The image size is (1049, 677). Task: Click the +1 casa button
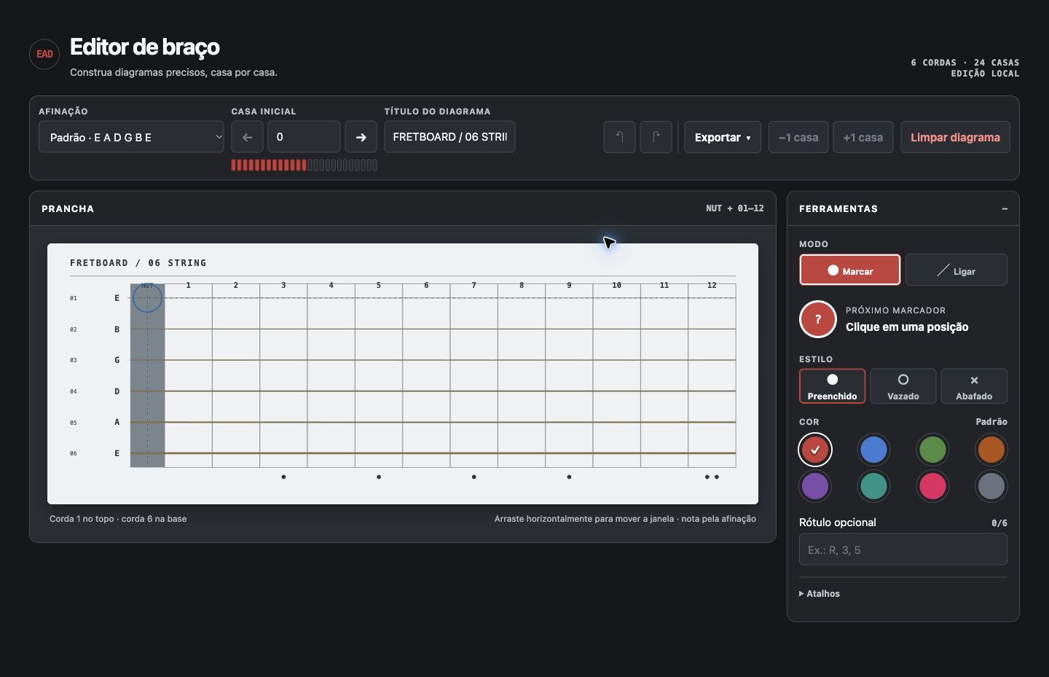863,137
